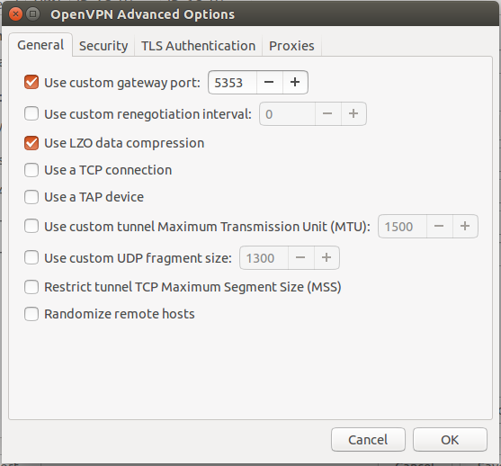Increase the UDP fragment size
The height and width of the screenshot is (466, 501).
click(x=327, y=257)
